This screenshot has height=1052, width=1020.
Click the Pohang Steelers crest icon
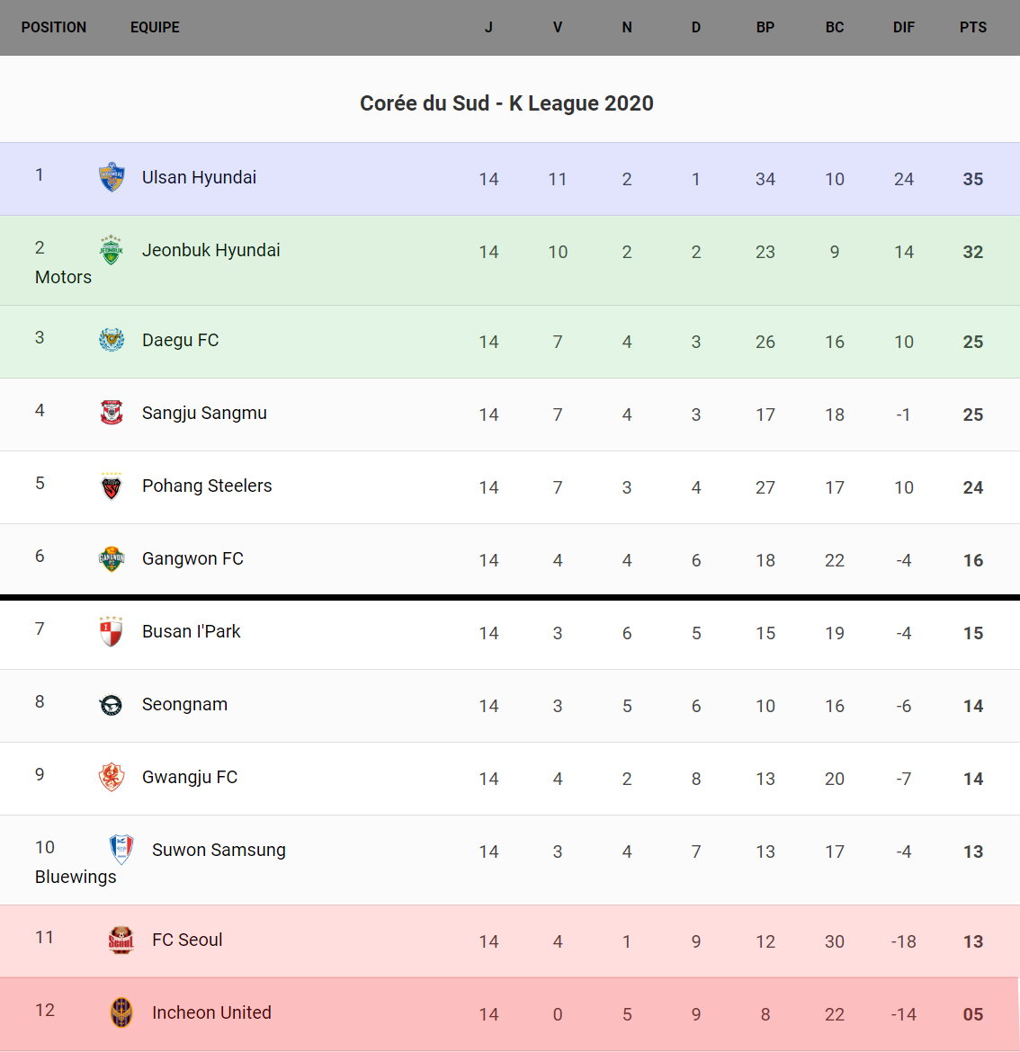112,486
